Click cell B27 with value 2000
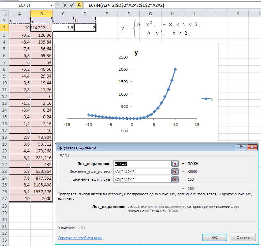The width and height of the screenshot is (261, 246). 42,198
